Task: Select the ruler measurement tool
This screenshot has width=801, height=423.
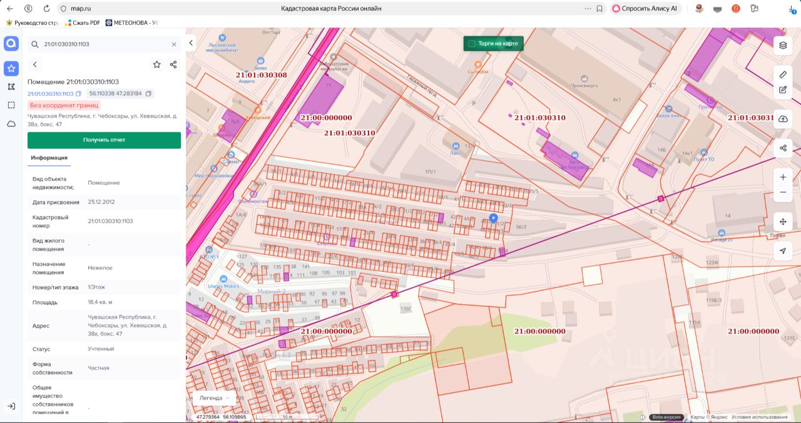Action: click(x=783, y=74)
